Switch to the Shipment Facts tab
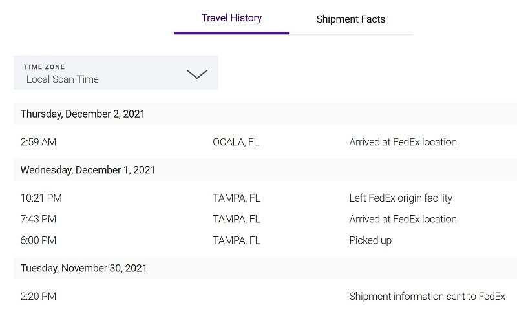 (350, 19)
